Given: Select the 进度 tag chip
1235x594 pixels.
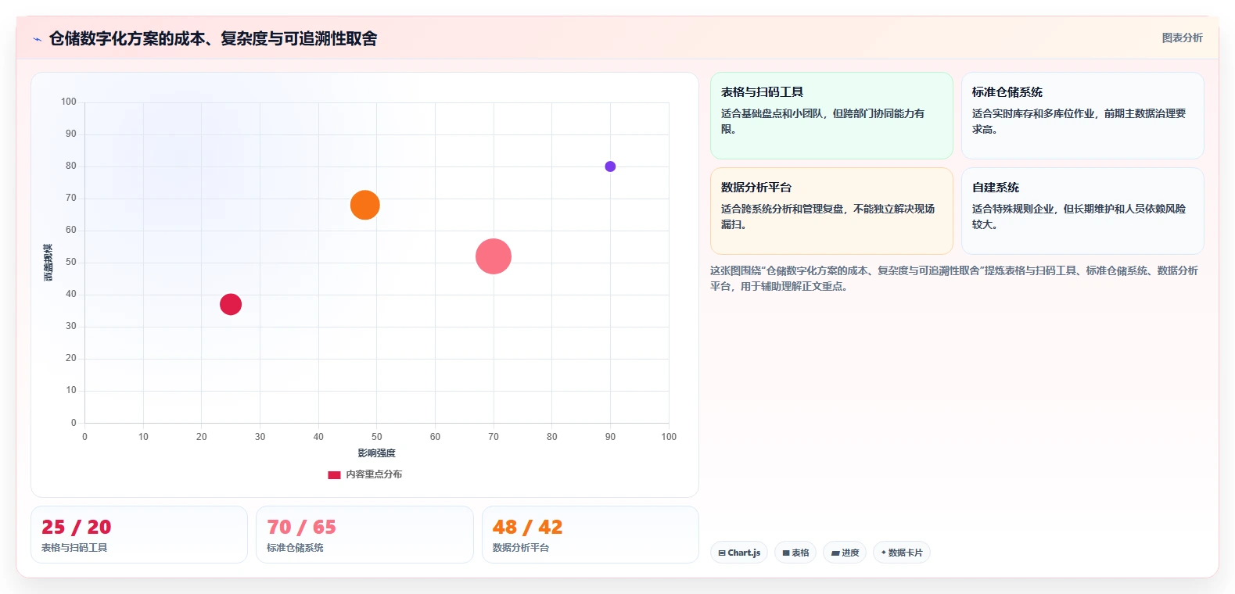Looking at the screenshot, I should [845, 553].
